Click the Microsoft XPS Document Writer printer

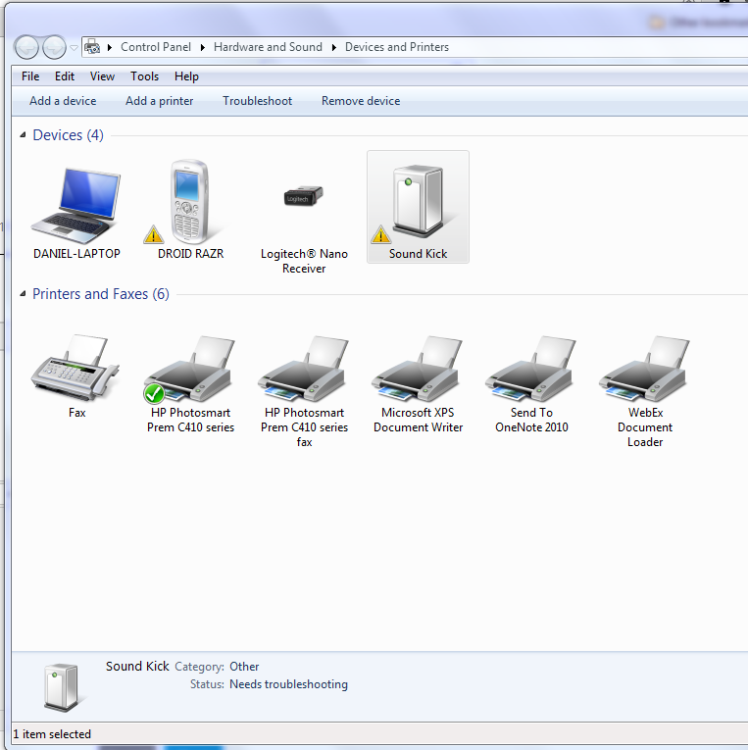pos(418,371)
